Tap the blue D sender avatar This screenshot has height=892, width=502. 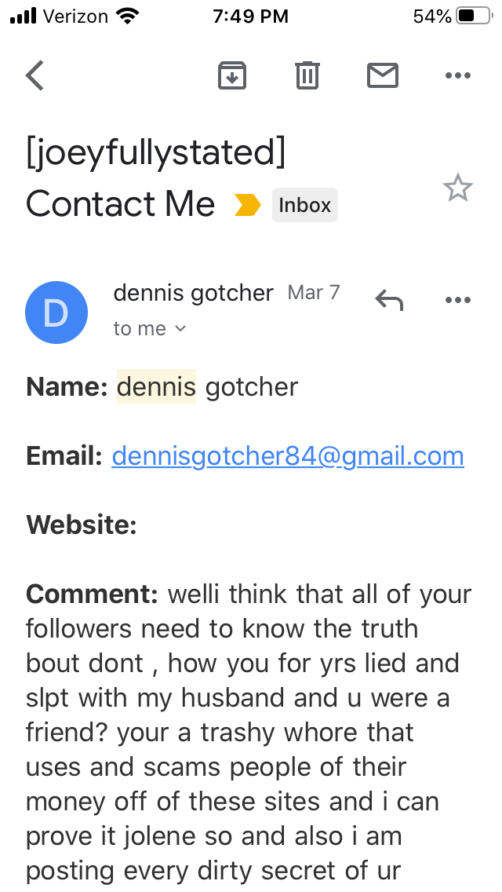click(x=56, y=312)
